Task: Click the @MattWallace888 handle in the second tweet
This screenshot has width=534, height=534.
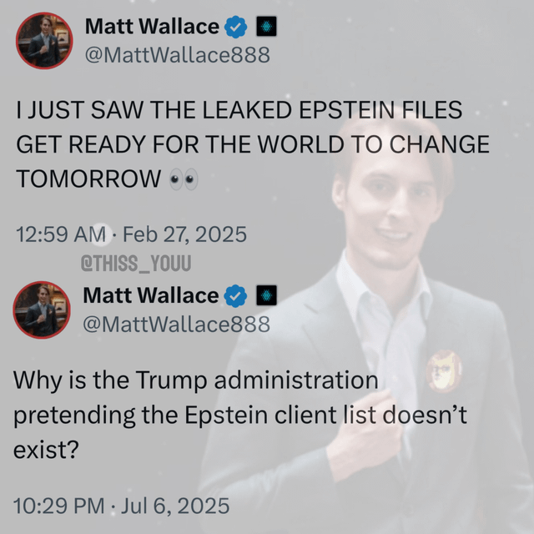Action: click(177, 324)
